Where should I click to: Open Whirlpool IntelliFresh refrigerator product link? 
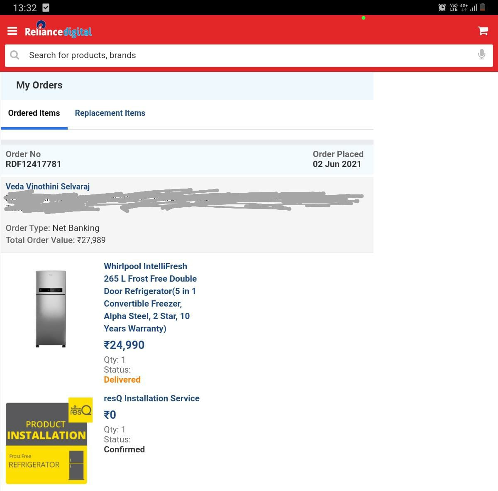pos(150,297)
